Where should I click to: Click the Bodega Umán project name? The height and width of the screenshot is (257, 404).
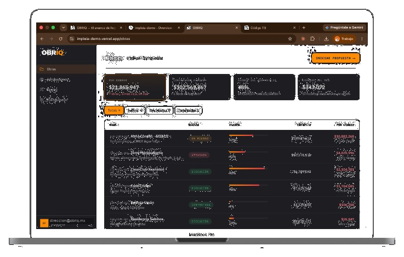[142, 203]
